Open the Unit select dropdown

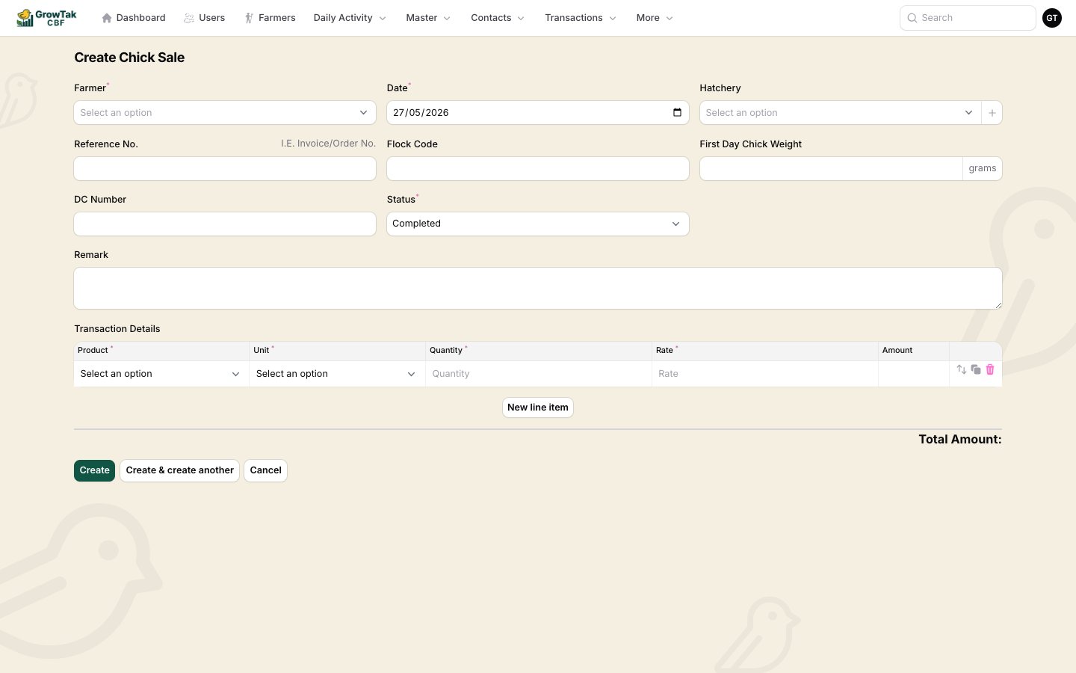pos(337,374)
